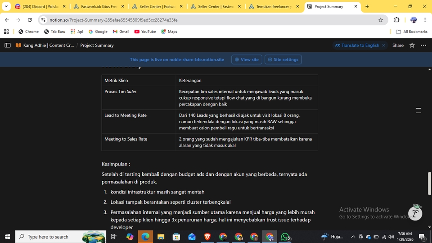This screenshot has width=432, height=243.
Task: Click the 'Proses Tim Sales' cell
Action: tap(139, 98)
